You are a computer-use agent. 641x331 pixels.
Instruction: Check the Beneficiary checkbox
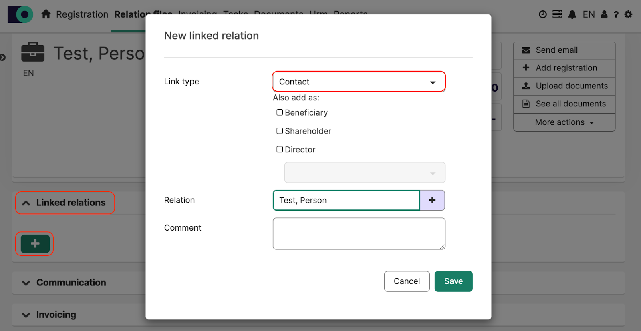[280, 112]
